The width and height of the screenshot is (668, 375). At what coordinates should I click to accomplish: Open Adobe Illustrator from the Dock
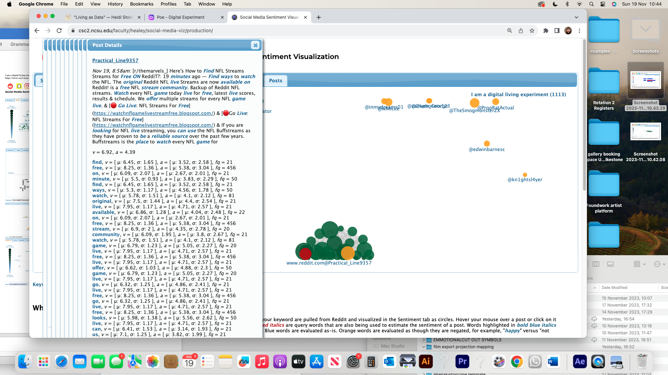click(426, 361)
